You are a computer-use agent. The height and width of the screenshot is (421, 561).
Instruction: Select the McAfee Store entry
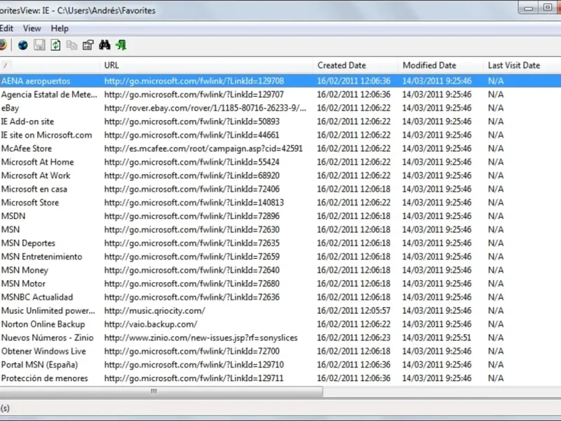point(27,149)
